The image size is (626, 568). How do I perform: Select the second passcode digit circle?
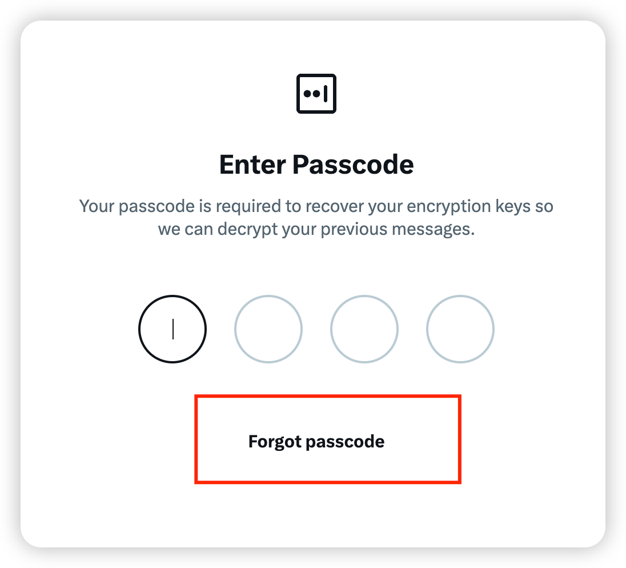coord(268,329)
